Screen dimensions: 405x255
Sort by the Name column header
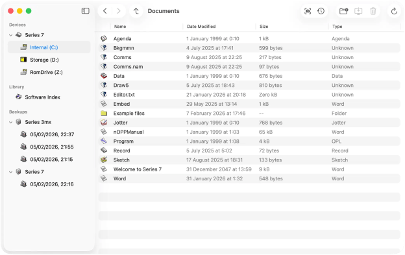click(120, 27)
